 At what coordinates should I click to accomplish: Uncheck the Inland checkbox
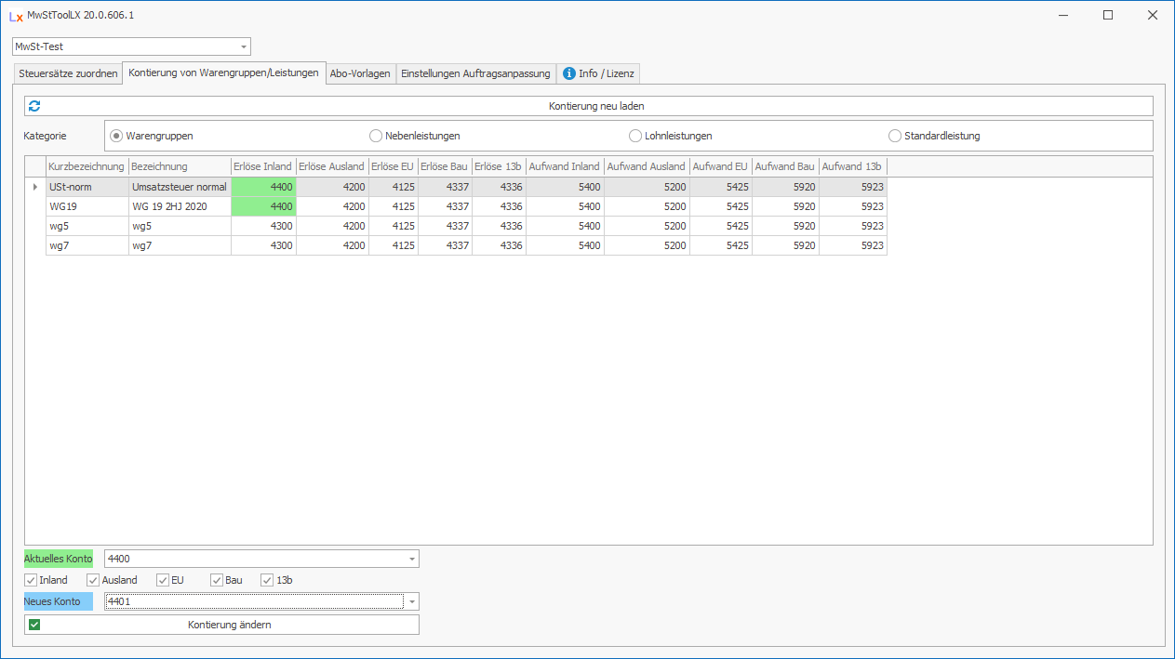(x=31, y=580)
